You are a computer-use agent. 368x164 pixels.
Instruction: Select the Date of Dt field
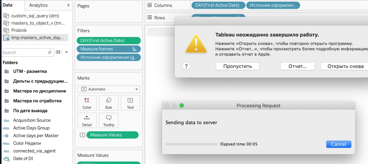tap(23, 159)
